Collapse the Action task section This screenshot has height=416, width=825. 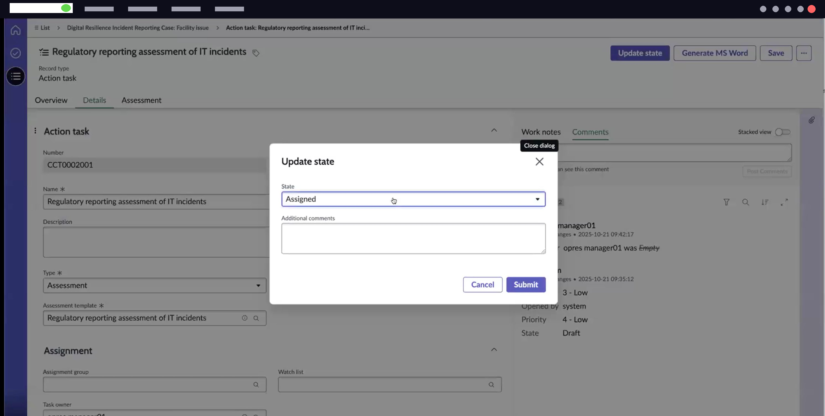coord(494,130)
